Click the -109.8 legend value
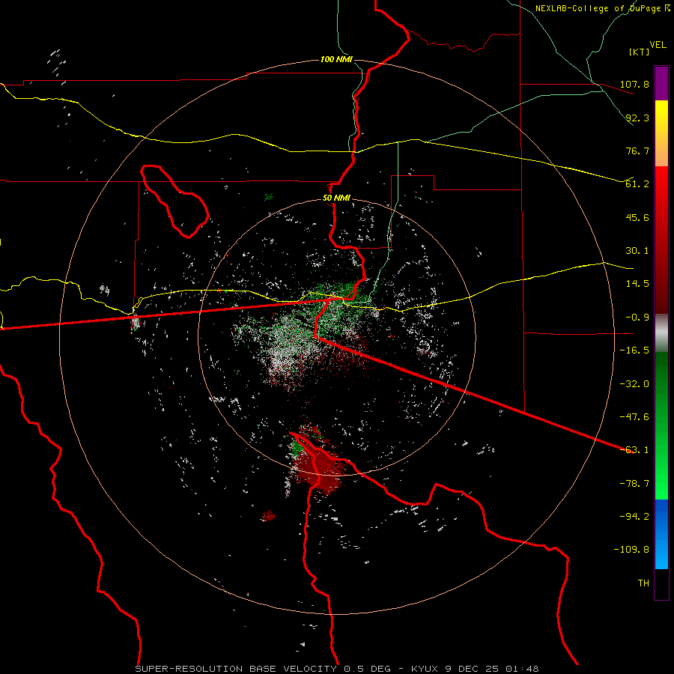 click(x=632, y=550)
